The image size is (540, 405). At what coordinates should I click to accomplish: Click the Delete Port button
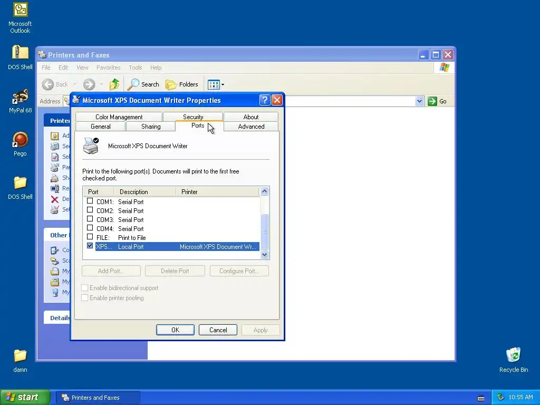175,271
